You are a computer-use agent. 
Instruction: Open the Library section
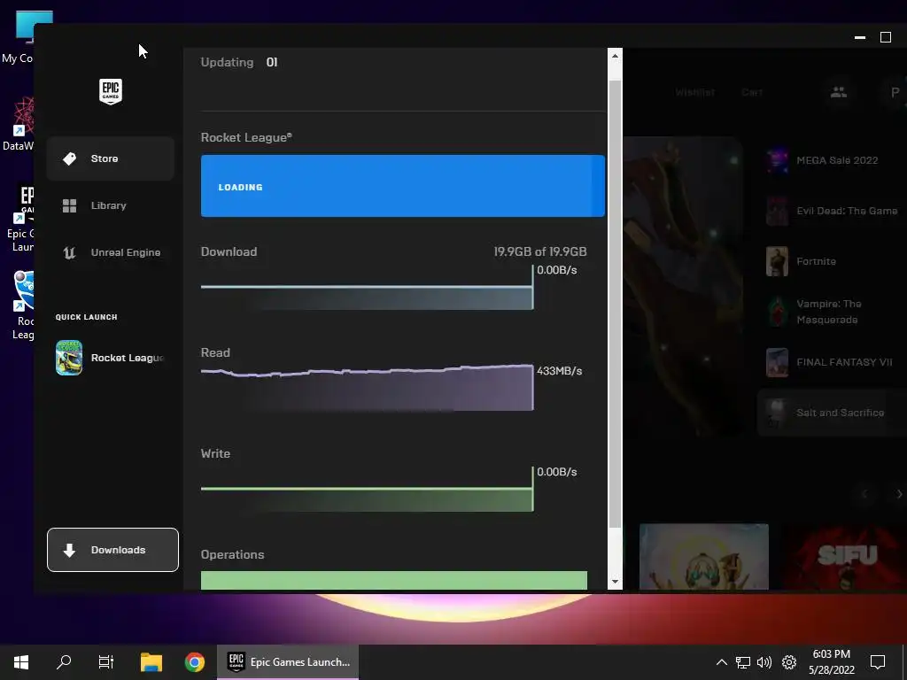[x=111, y=205]
